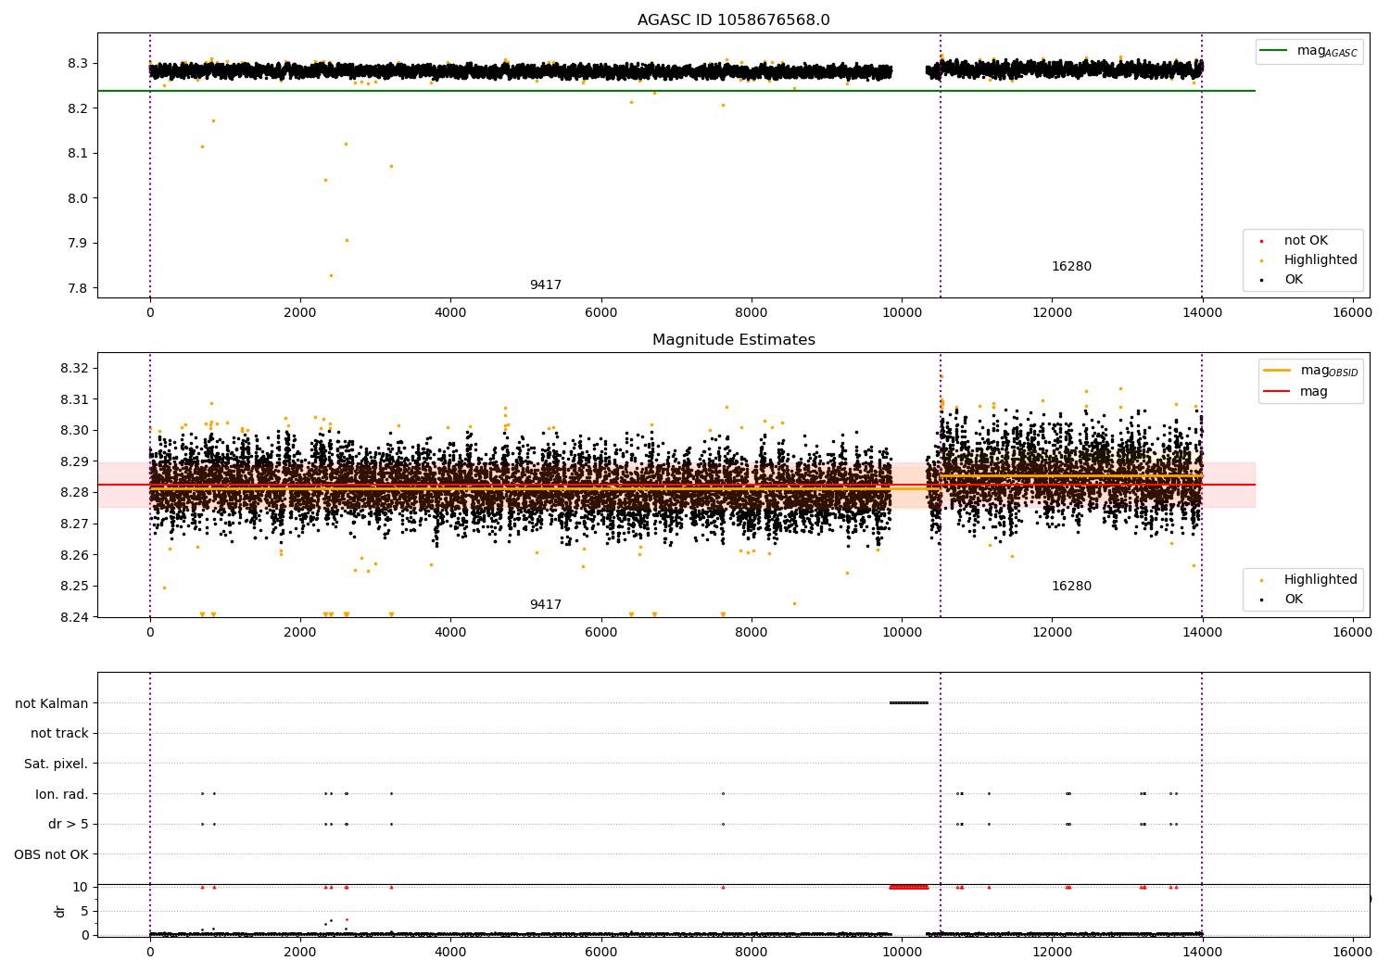Click the "9417" label in Magnitude Estimates plot
This screenshot has width=1390, height=973.
pos(546,605)
